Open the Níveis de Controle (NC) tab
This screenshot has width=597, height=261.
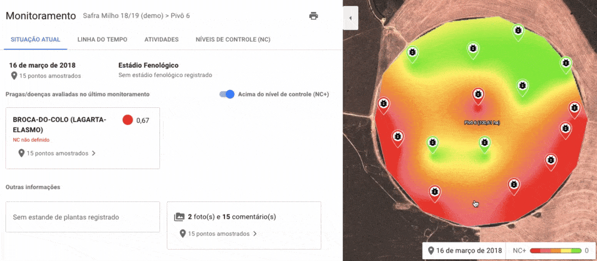(x=233, y=39)
